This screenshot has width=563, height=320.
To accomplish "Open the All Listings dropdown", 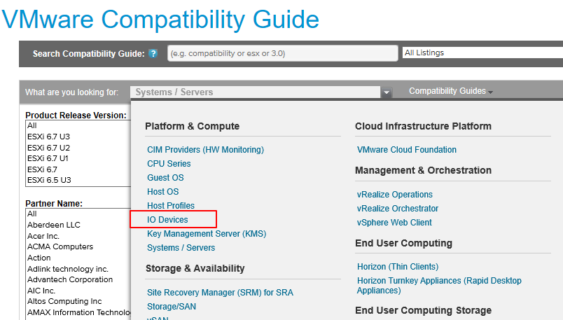I will click(x=482, y=53).
